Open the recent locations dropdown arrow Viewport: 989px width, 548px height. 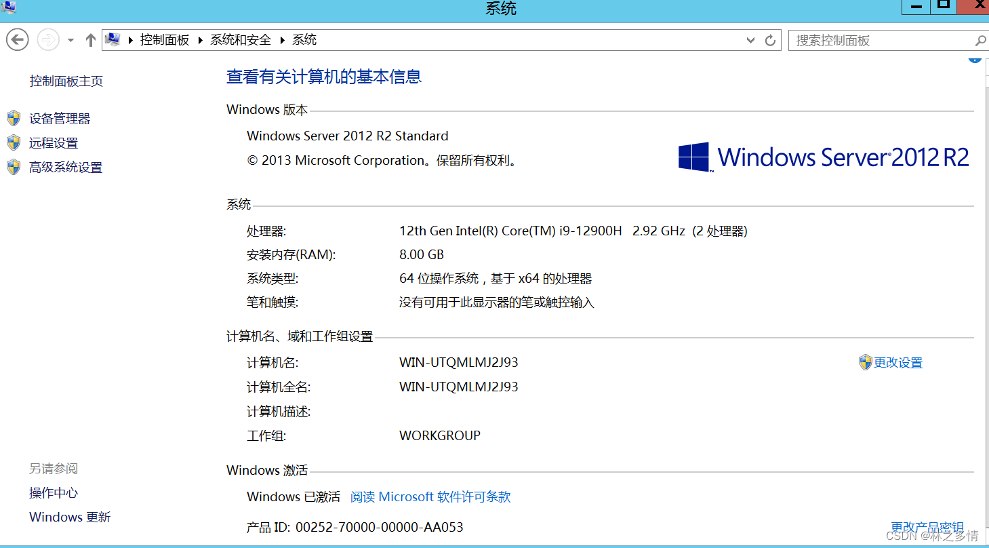pyautogui.click(x=70, y=41)
